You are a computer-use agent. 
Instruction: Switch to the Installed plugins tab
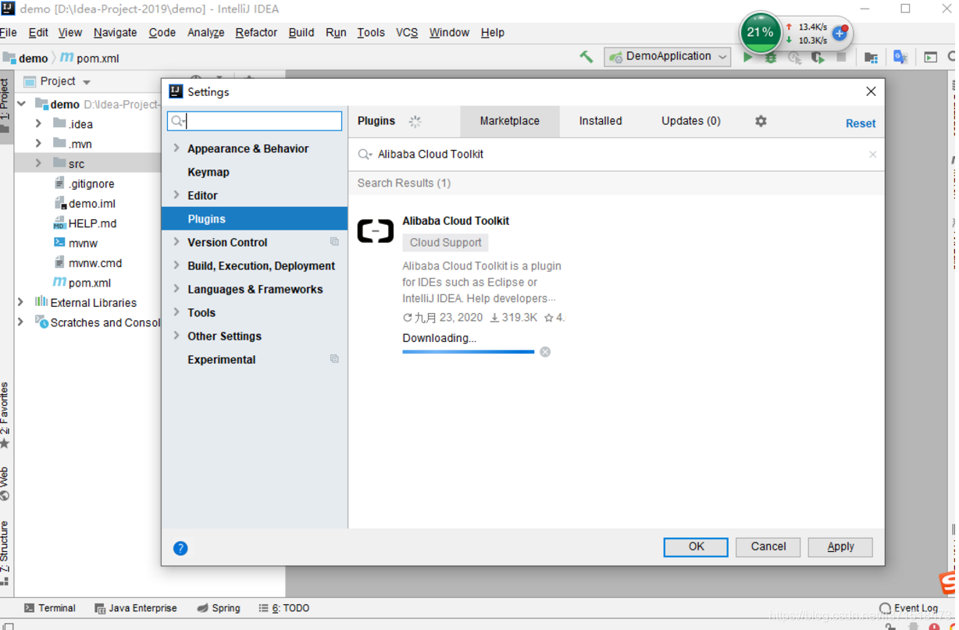pos(601,121)
